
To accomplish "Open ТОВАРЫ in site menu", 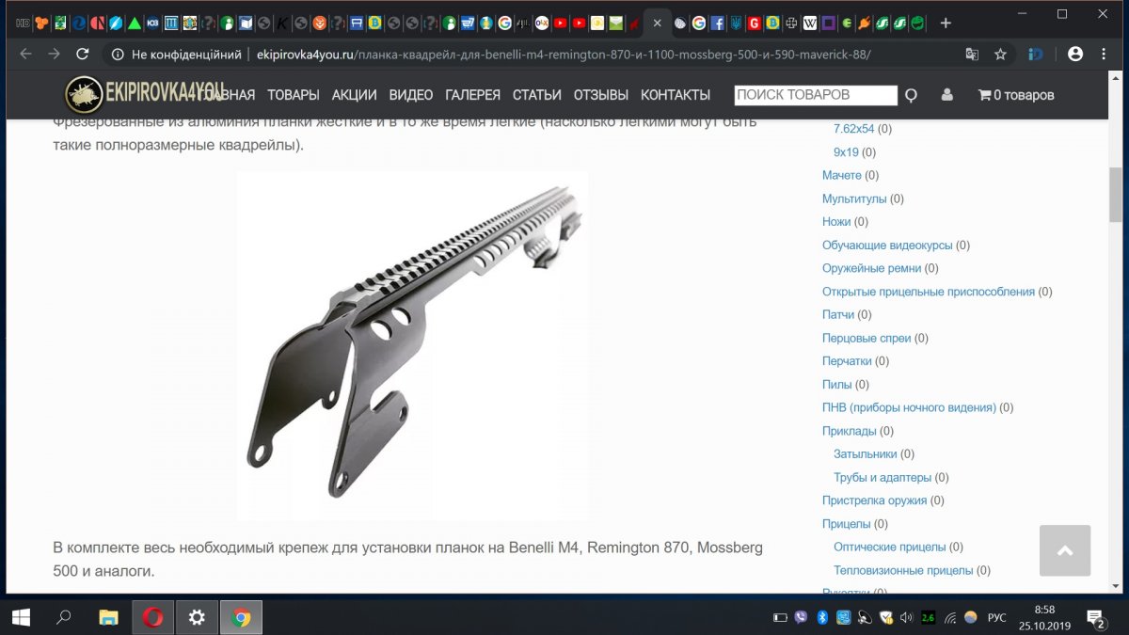I will tap(294, 95).
